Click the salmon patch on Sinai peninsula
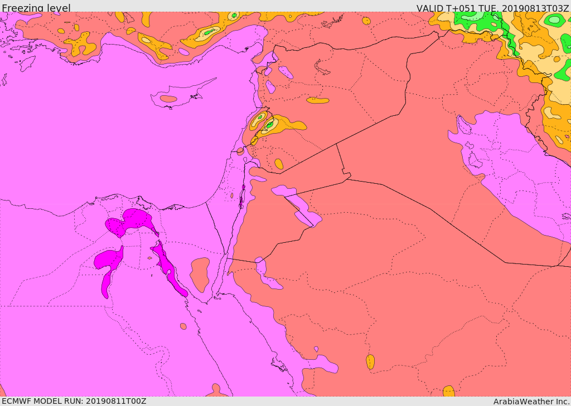Viewport: 571px width, 406px height. pyautogui.click(x=200, y=274)
